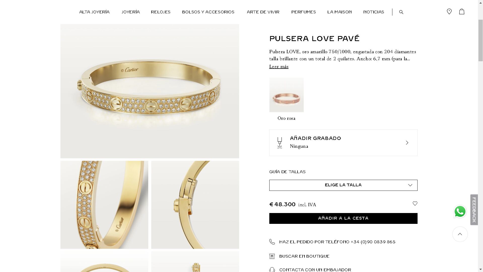Expand description via Leer más
The image size is (483, 272).
click(279, 67)
